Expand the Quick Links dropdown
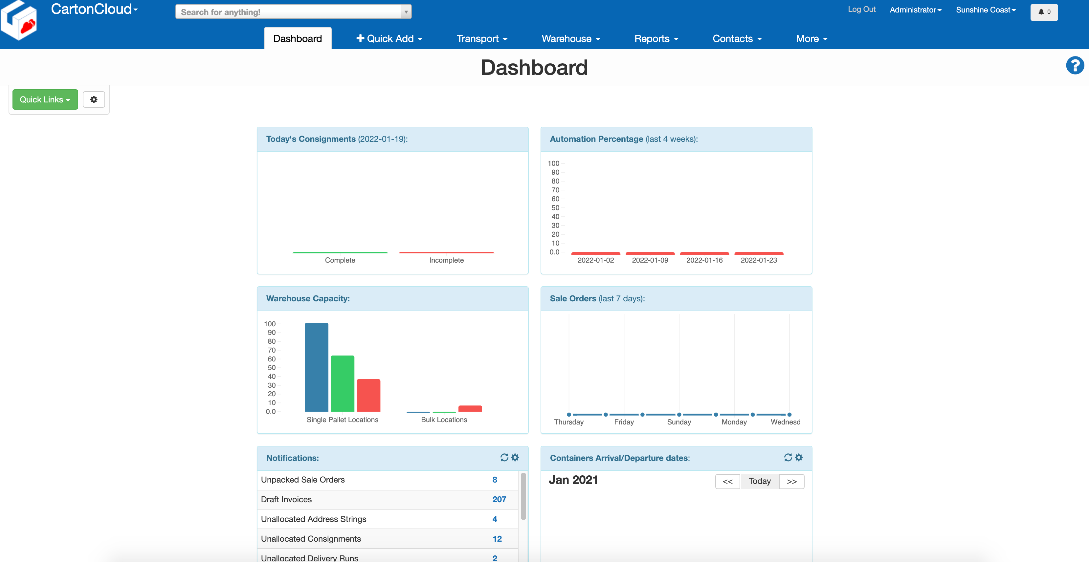 pyautogui.click(x=45, y=99)
